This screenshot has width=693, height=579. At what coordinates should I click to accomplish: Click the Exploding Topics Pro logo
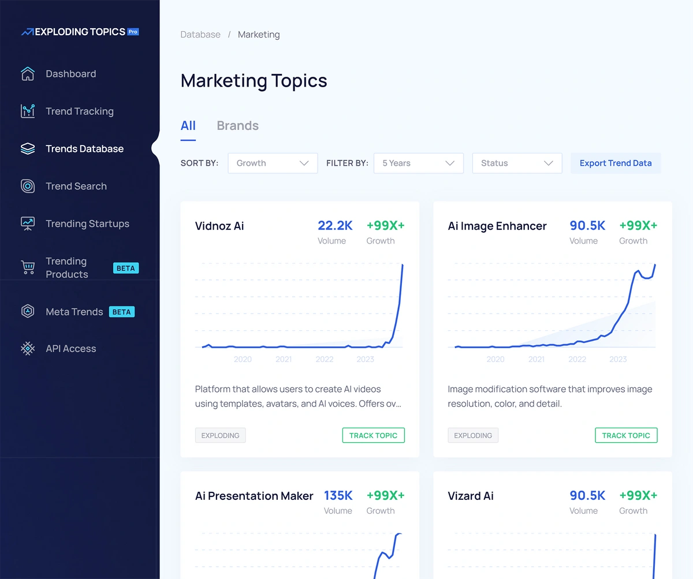[x=80, y=32]
